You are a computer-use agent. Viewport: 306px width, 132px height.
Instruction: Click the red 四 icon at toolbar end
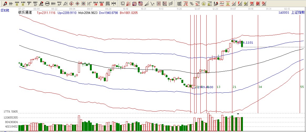[x=264, y=4]
